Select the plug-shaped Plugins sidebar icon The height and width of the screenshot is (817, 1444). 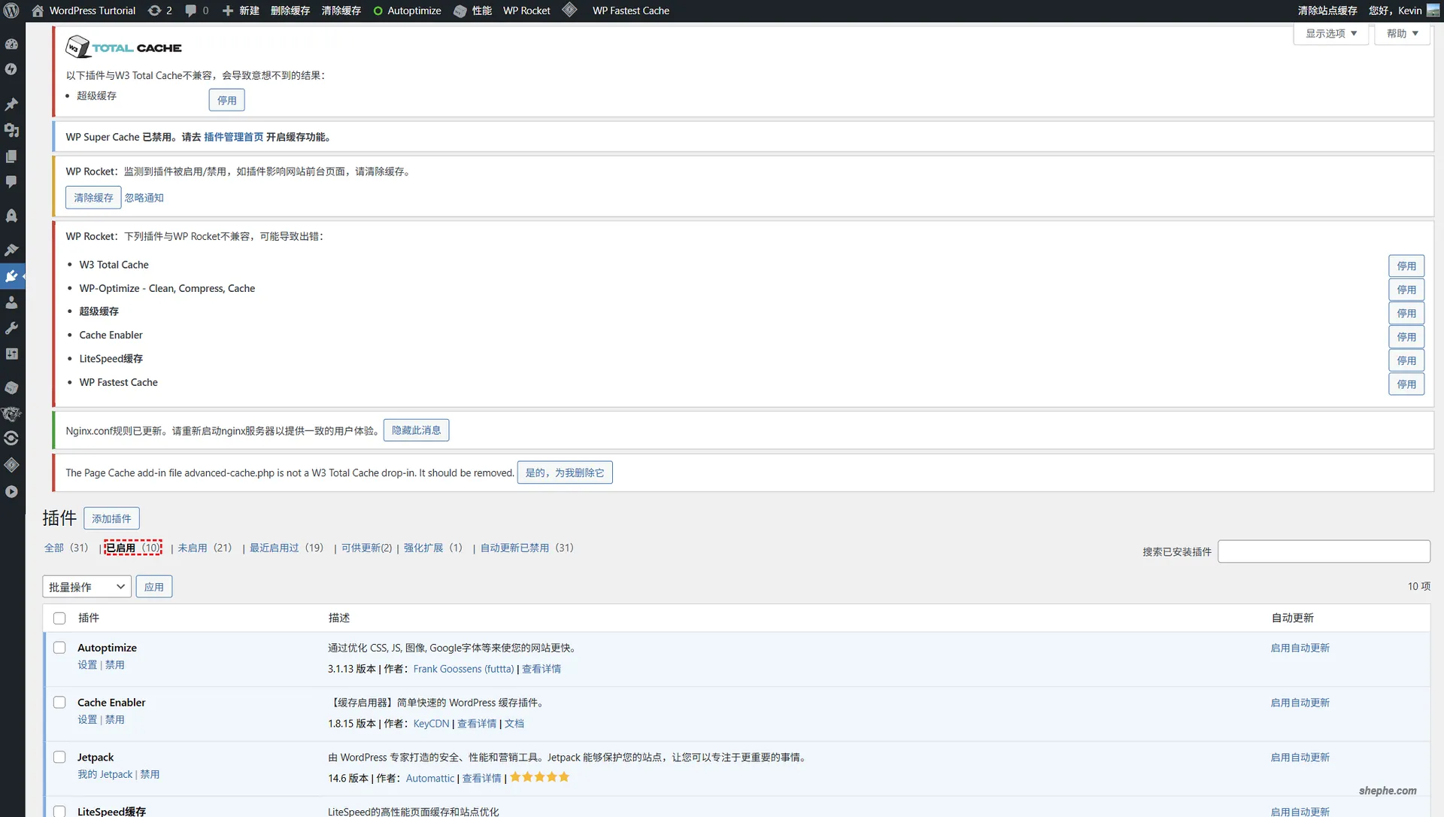[x=12, y=275]
